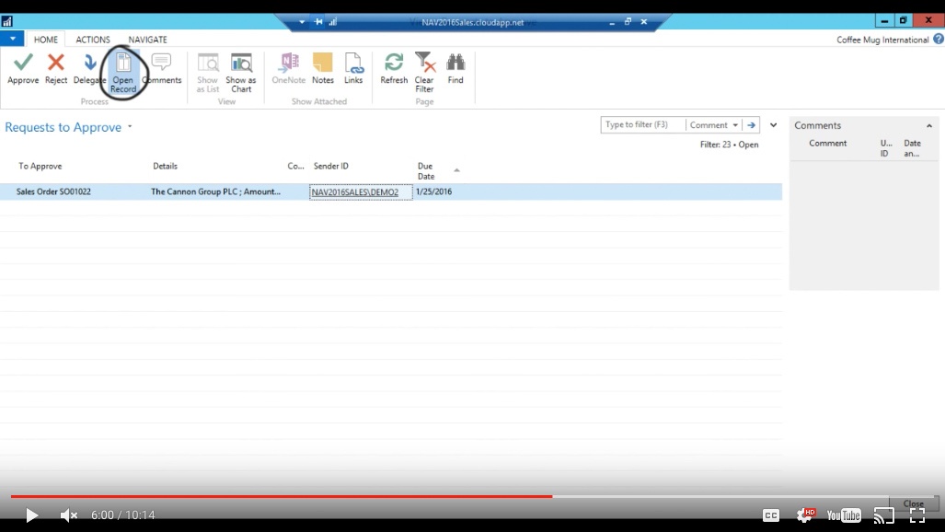Apply the filter with the arrow button
Viewport: 945px width, 532px height.
tap(751, 125)
